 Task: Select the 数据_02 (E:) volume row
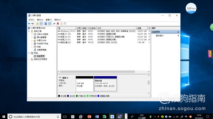pyautogui.click(x=104, y=37)
